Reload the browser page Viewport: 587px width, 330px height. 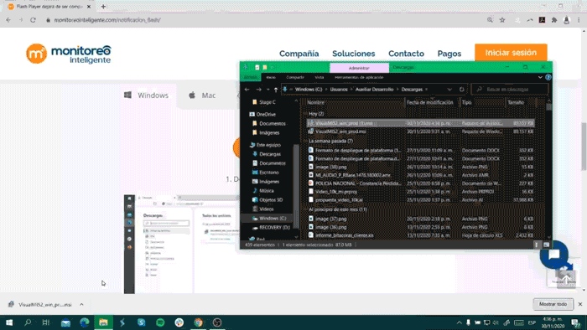tap(33, 20)
